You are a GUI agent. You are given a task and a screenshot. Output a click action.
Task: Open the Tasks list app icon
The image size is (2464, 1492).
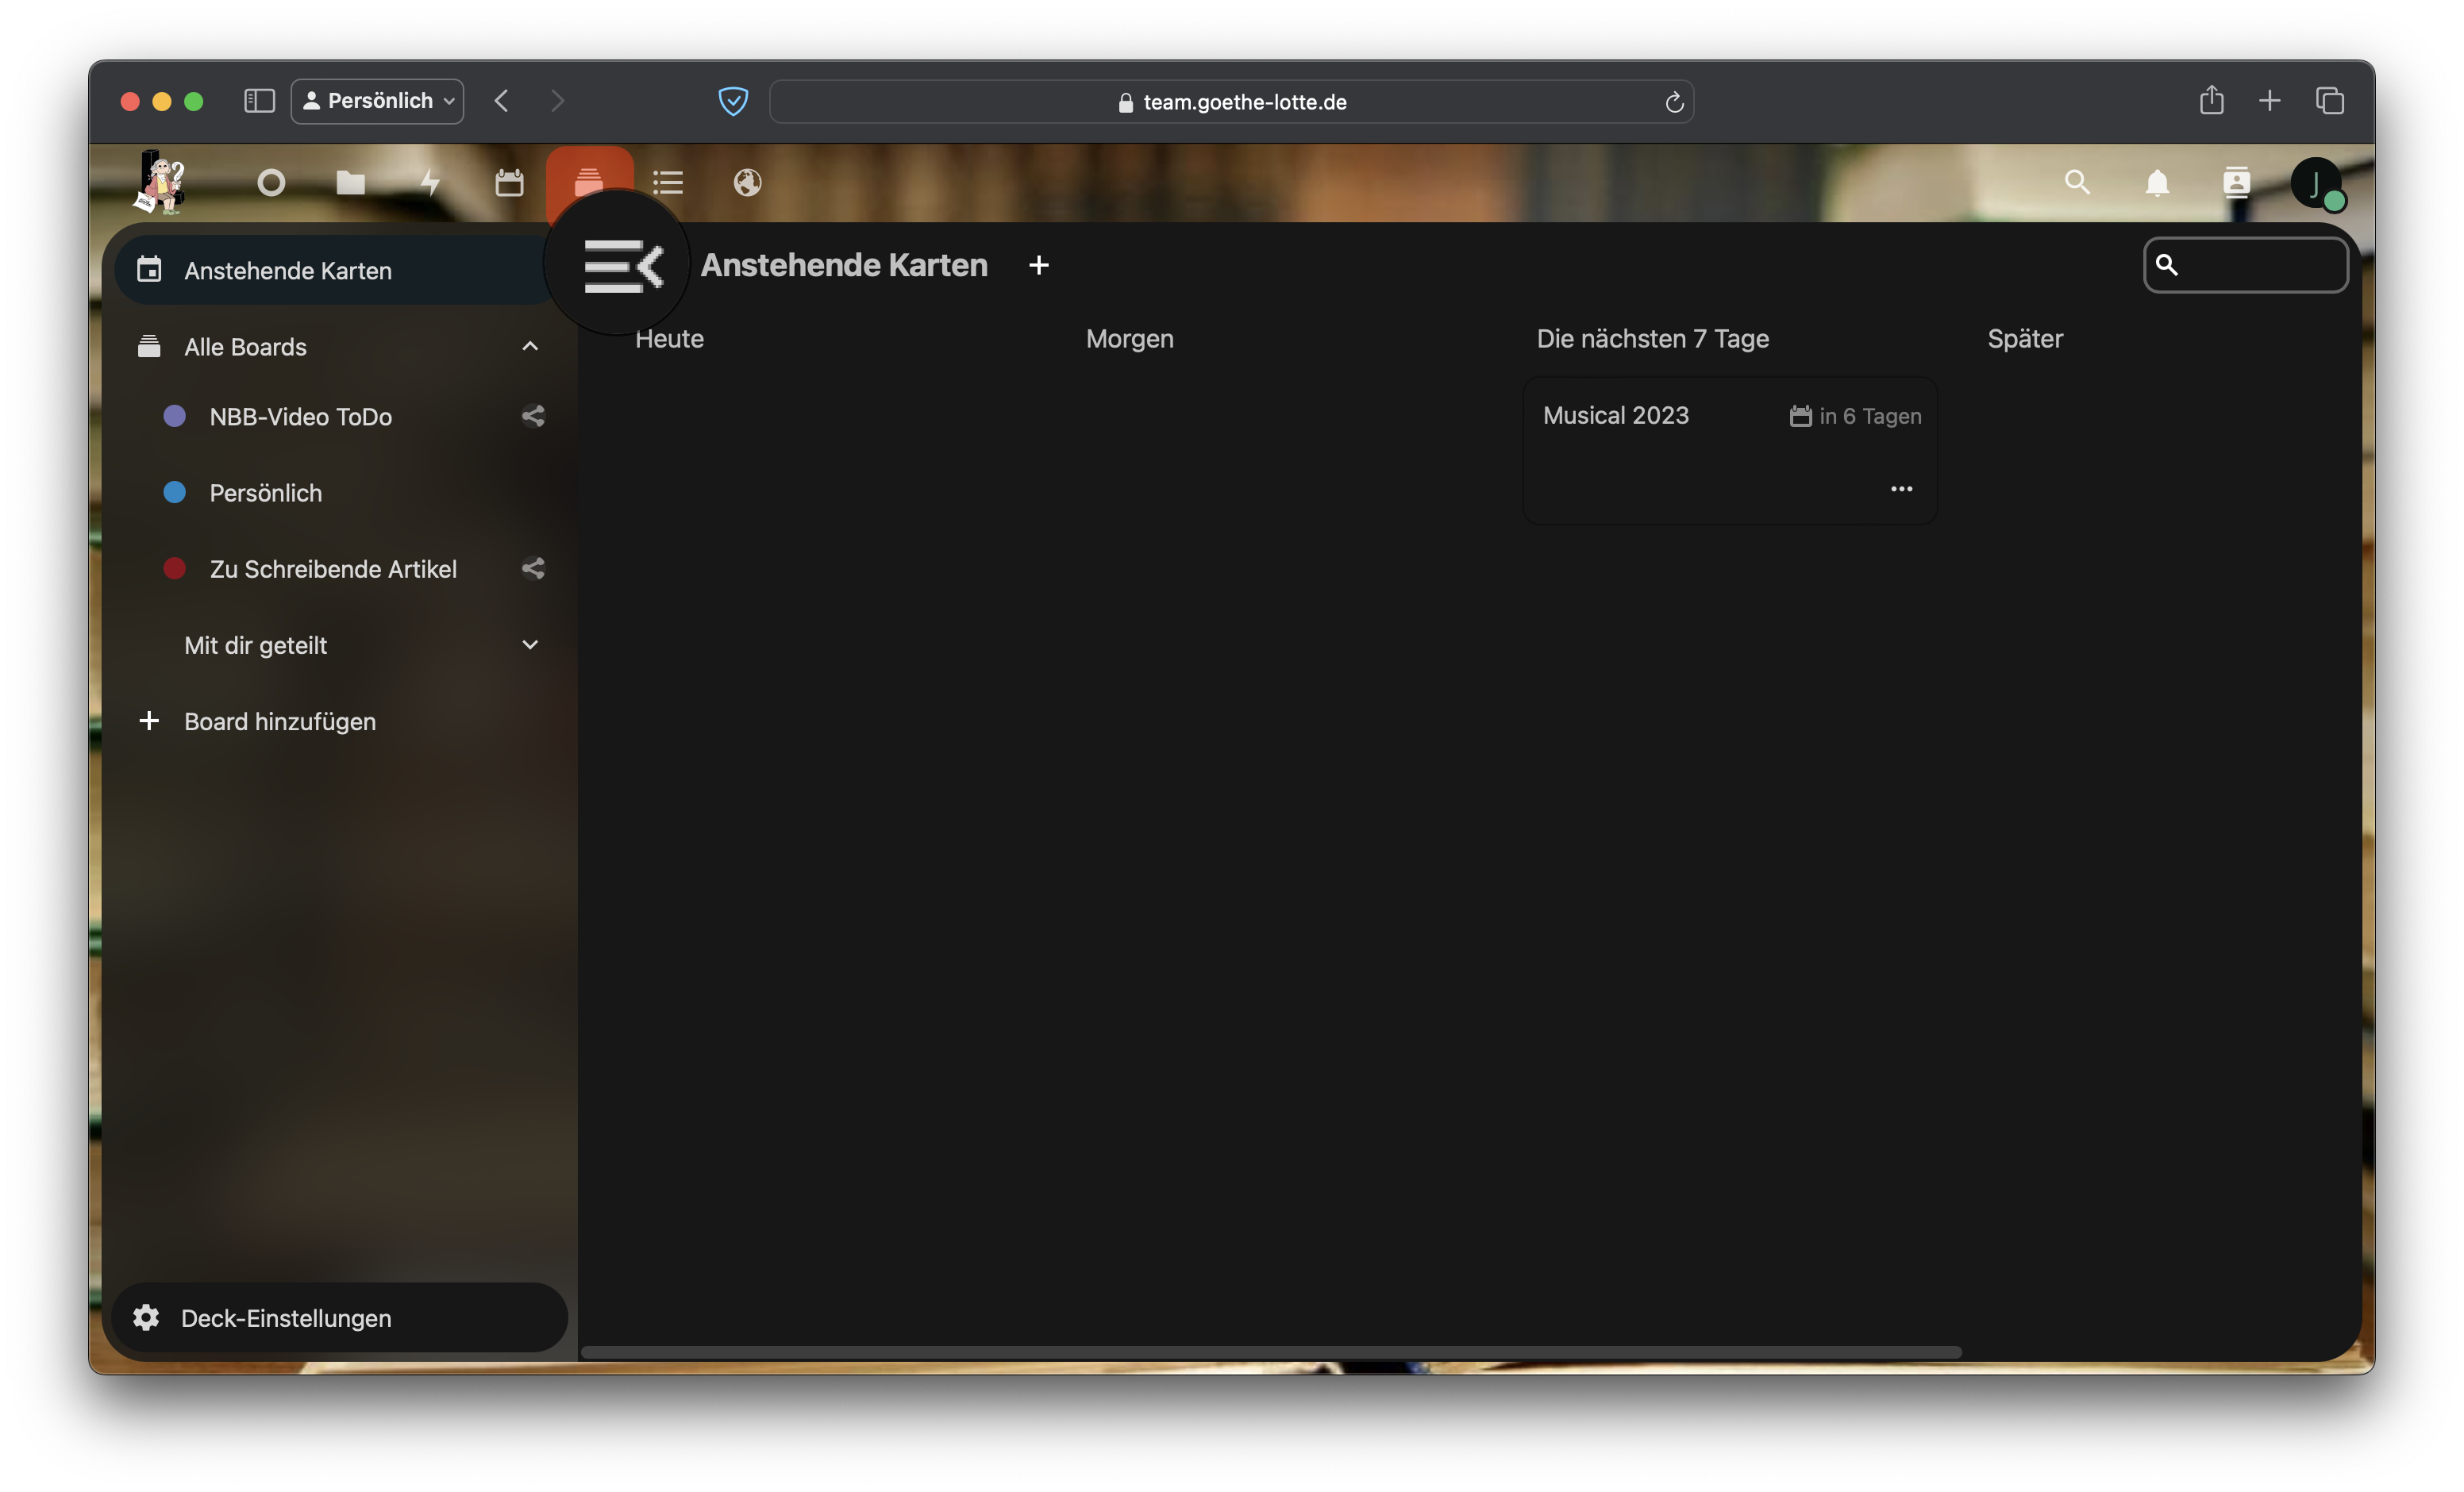668,183
